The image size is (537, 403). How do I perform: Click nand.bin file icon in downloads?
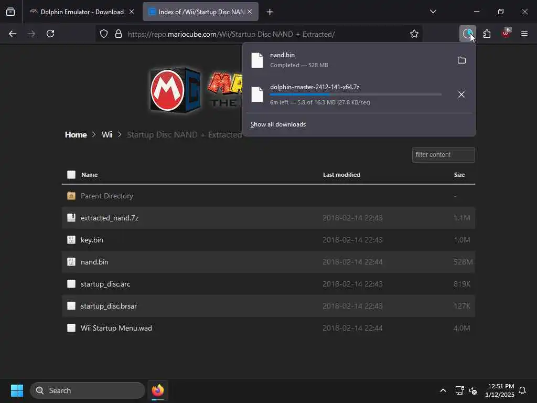pyautogui.click(x=257, y=60)
